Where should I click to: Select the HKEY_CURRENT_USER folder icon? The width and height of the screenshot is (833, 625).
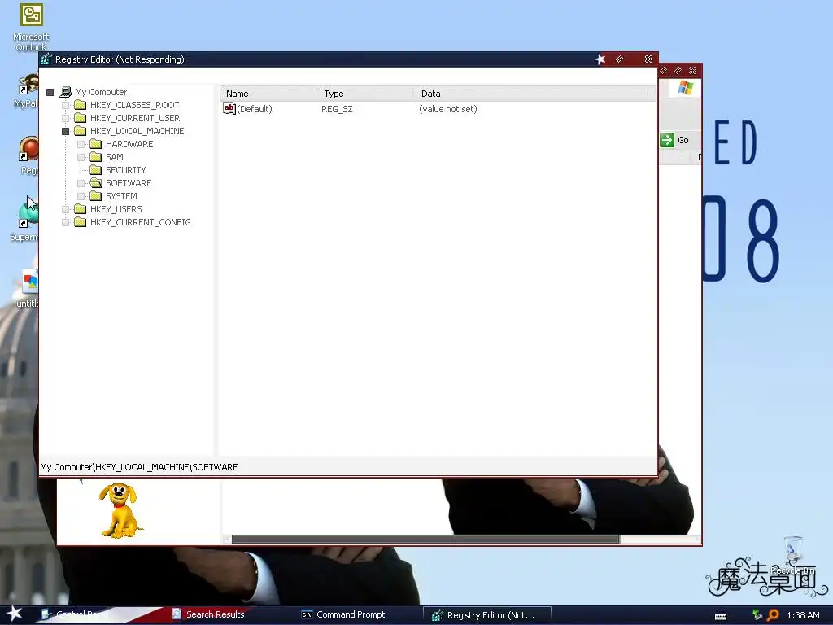(x=81, y=117)
